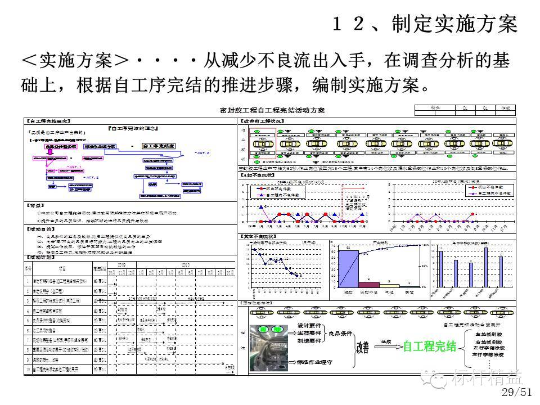Select the 【自工程完结理念】 section header

[48, 121]
